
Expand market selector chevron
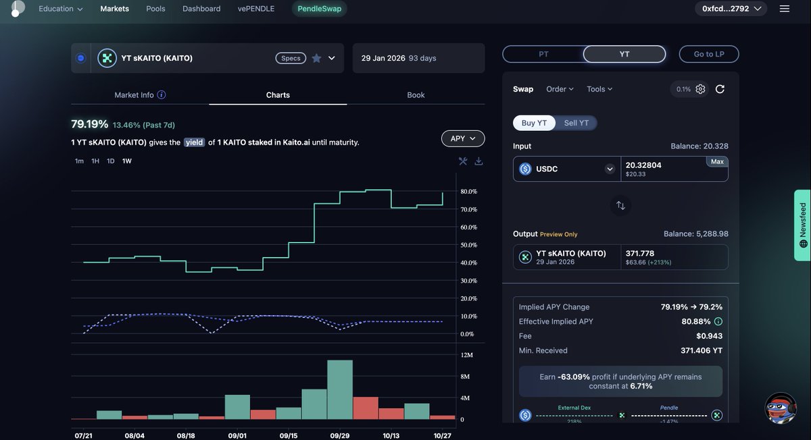(332, 58)
